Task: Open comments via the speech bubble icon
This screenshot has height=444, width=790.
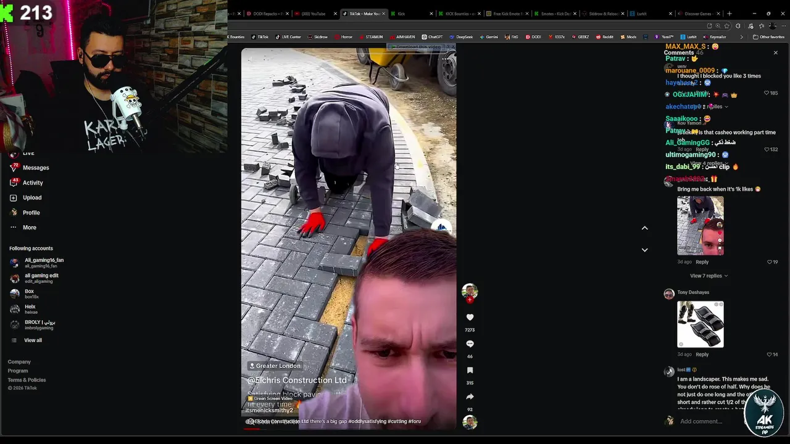Action: 470,343
